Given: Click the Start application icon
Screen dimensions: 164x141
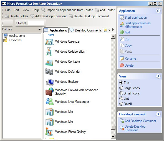Looking at the screenshot, I should (x=122, y=18).
